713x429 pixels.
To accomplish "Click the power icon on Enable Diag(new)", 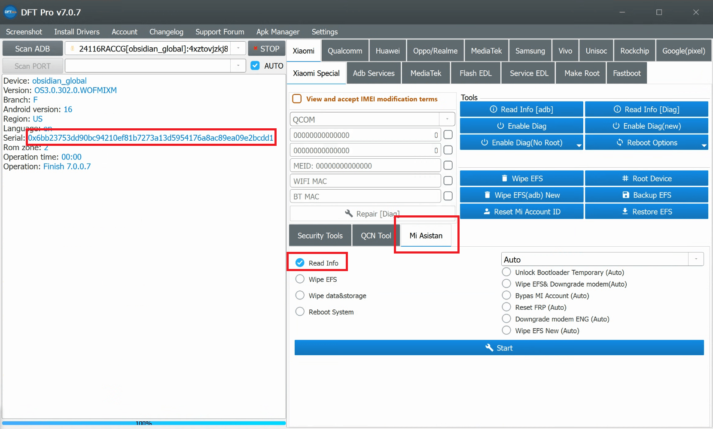I will [616, 126].
